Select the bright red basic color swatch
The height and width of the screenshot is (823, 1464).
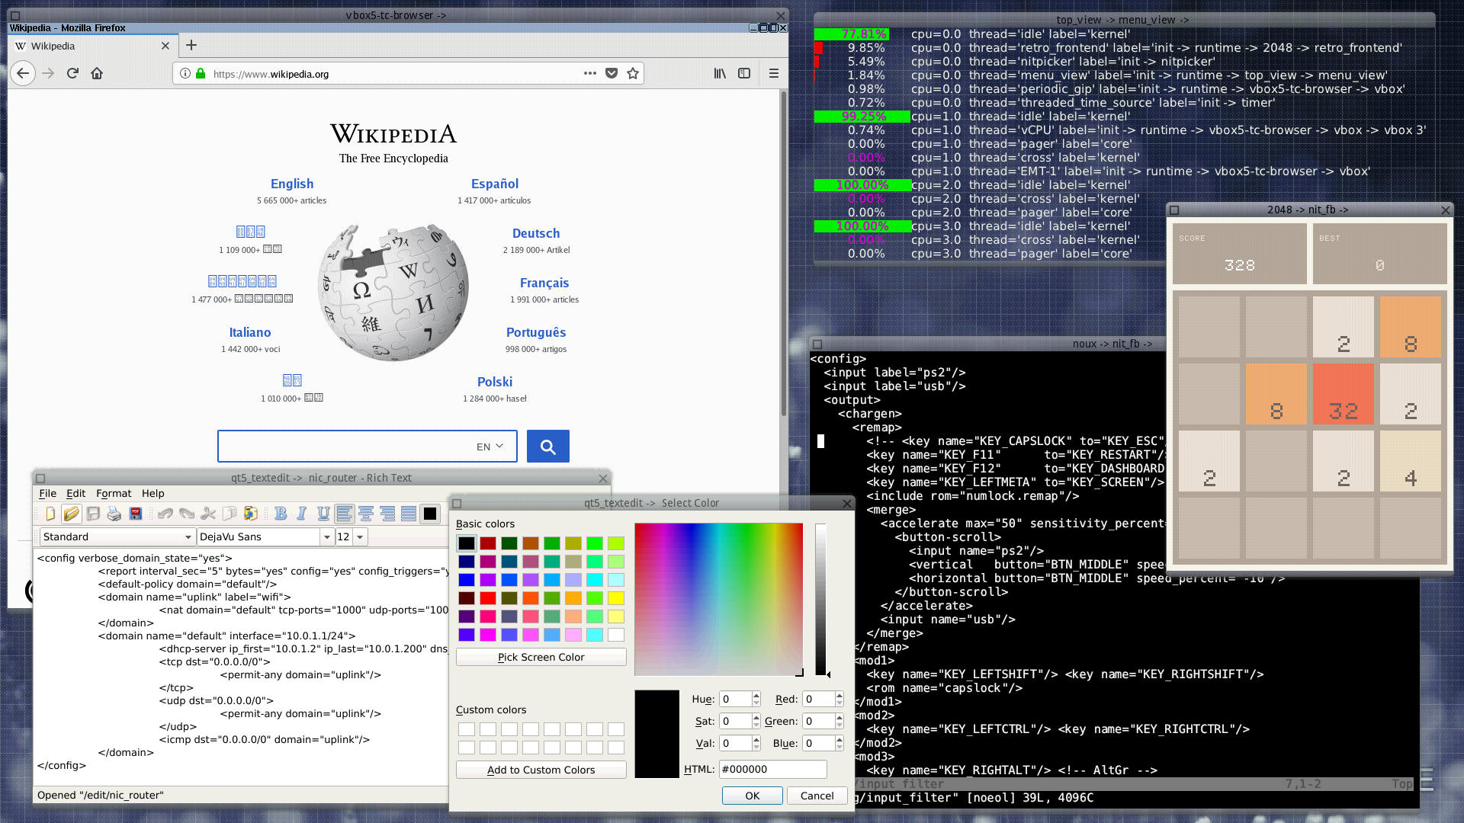point(488,598)
